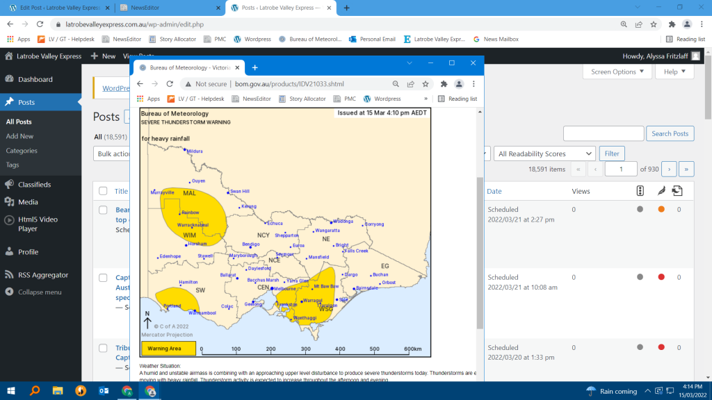Open new tab in main Chrome window

[x=346, y=8]
